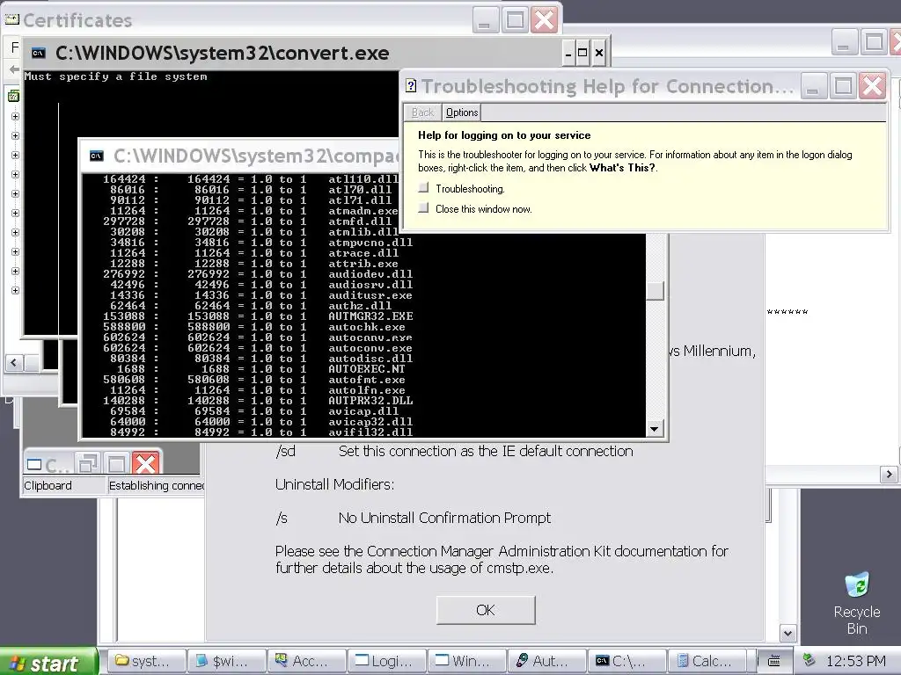Open the Recycle Bin desktop icon
The height and width of the screenshot is (675, 901).
point(857,603)
